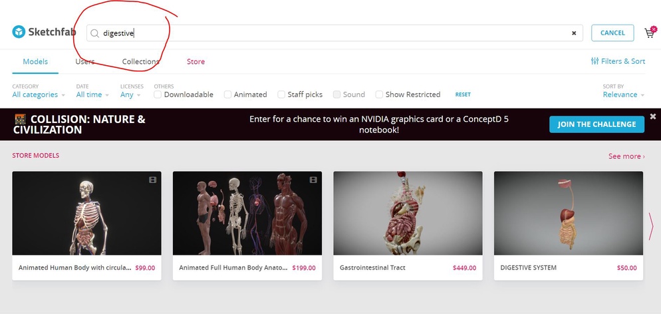Switch to the Store tab
Screen dimensions: 661x314
click(x=196, y=61)
